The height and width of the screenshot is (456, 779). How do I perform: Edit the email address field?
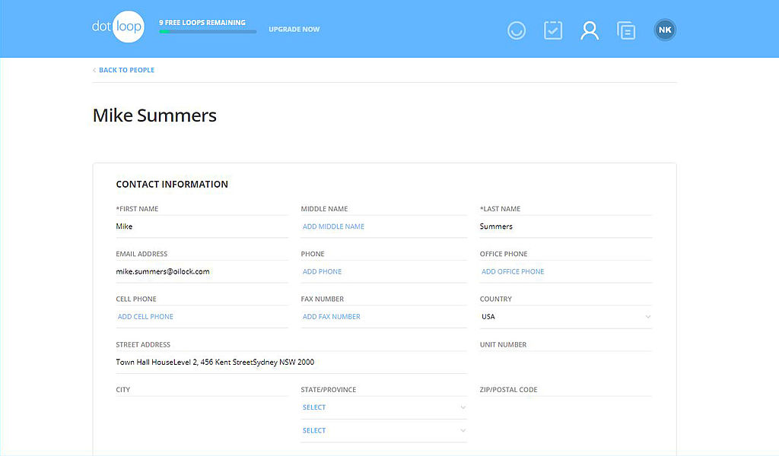[x=202, y=271]
